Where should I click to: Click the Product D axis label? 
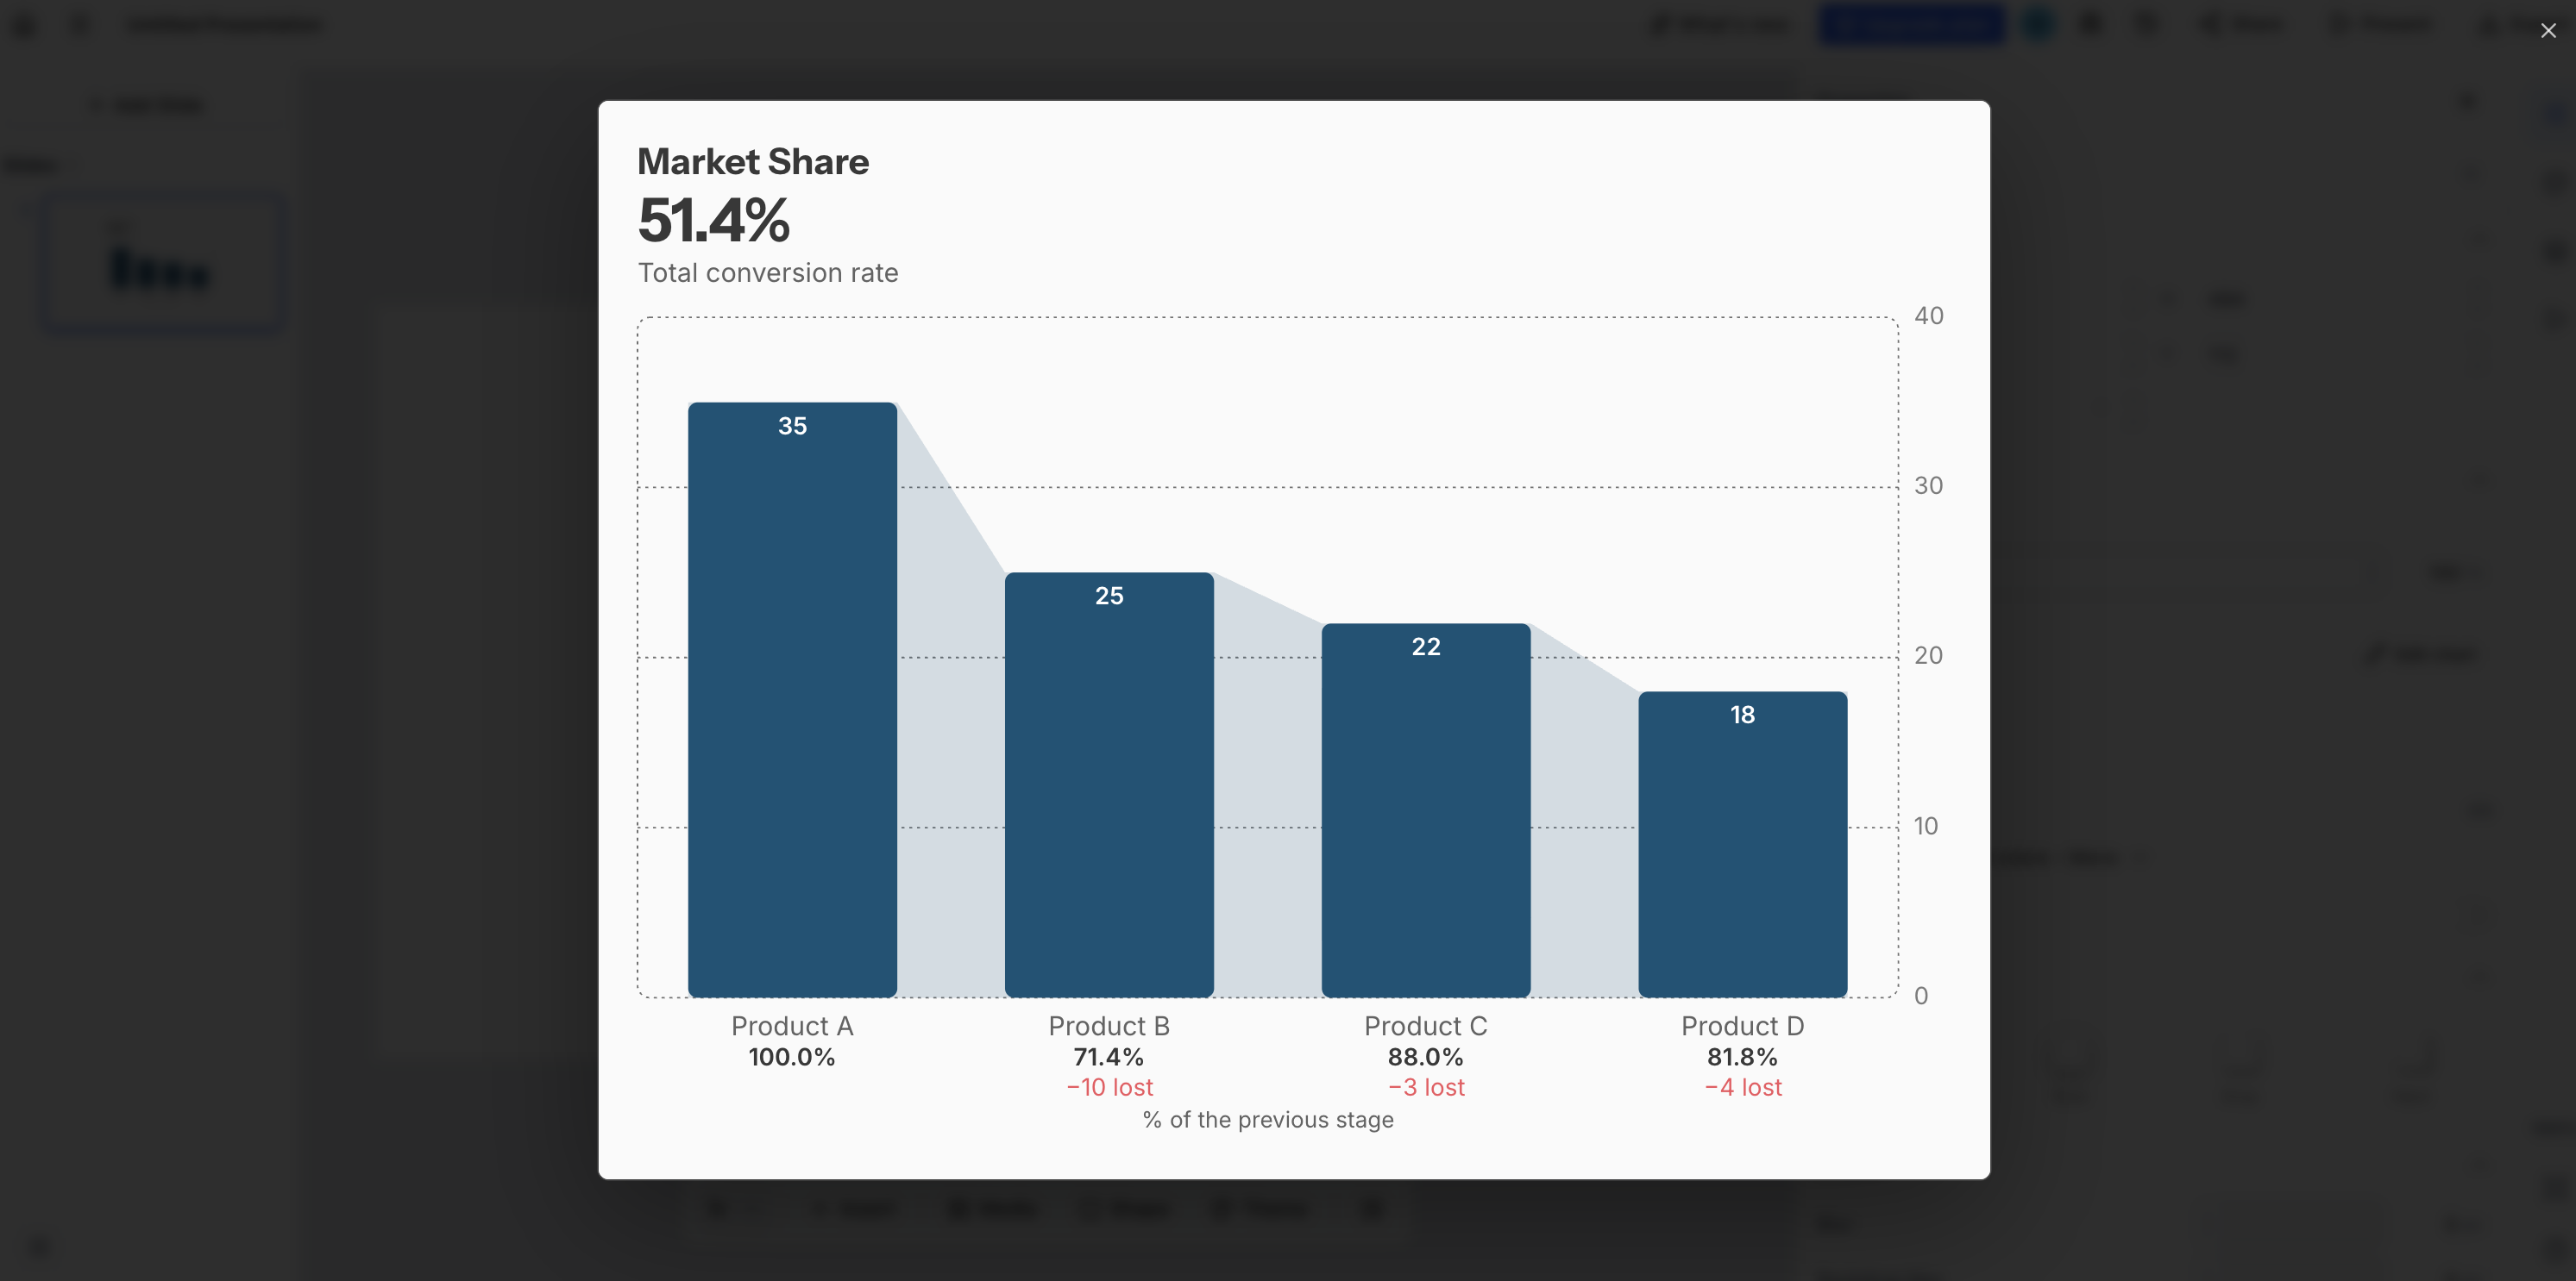coord(1743,1026)
